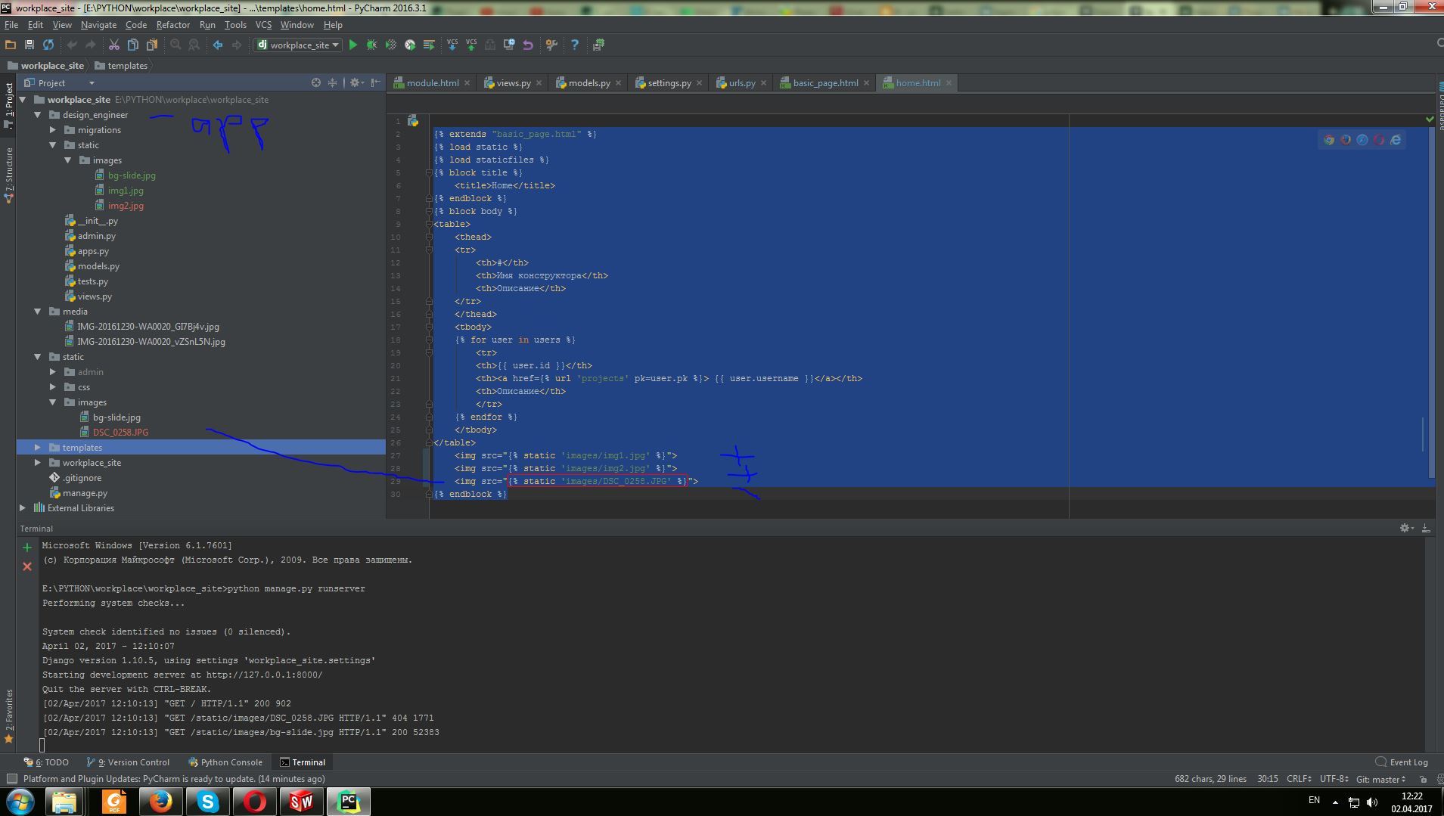
Task: Click the Copy toolbar icon
Action: pos(133,45)
